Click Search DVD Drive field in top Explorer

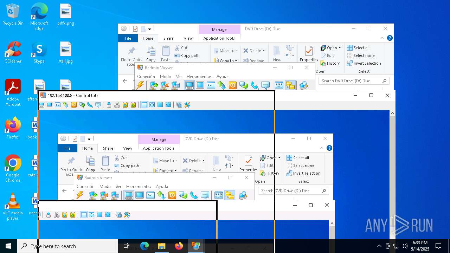pos(354,81)
